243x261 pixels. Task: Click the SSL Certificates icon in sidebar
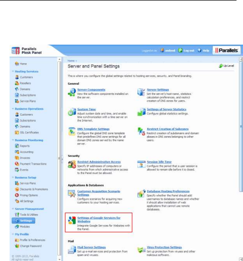point(17,133)
